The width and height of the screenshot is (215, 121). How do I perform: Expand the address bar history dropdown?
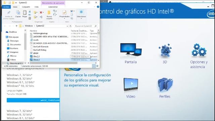[67, 26]
